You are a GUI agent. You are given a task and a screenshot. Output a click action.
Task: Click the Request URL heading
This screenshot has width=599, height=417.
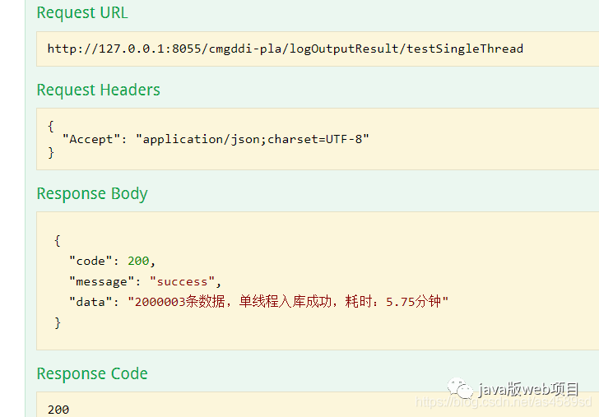tap(82, 12)
